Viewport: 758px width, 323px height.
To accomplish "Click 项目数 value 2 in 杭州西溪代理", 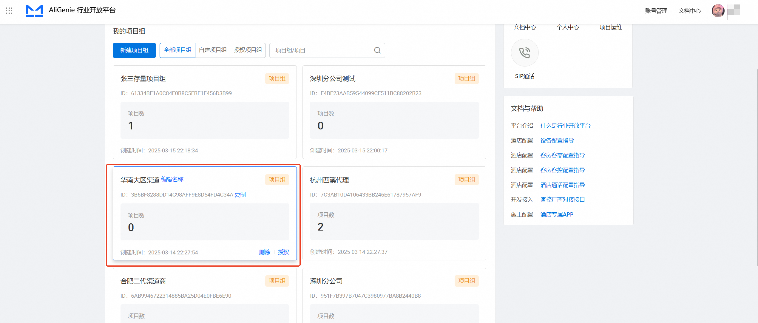I will pyautogui.click(x=320, y=227).
